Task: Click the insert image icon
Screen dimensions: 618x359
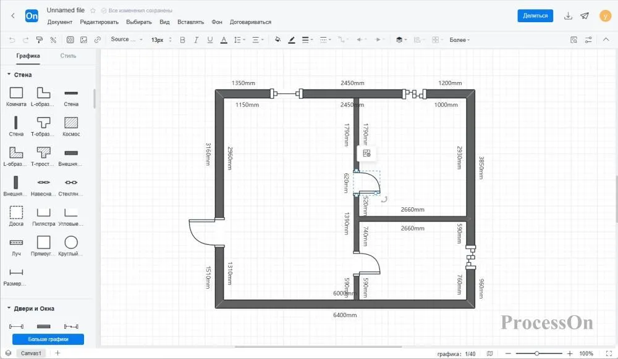Action: 83,39
